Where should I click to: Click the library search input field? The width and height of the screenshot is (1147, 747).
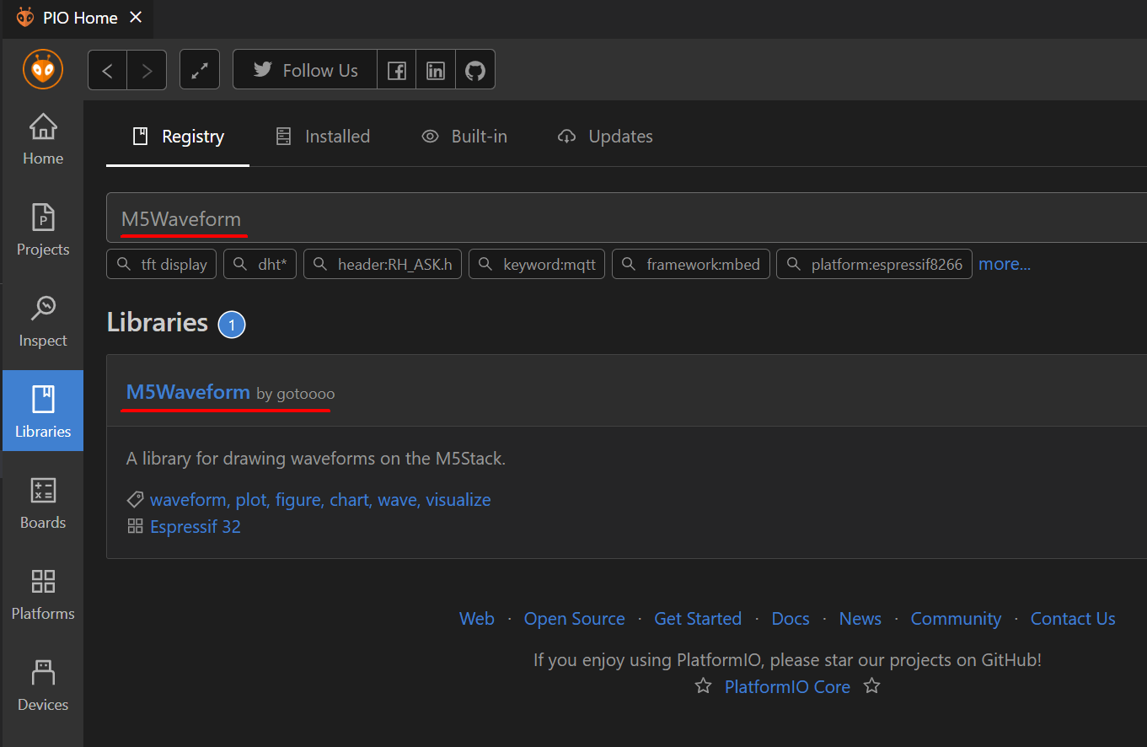click(626, 218)
